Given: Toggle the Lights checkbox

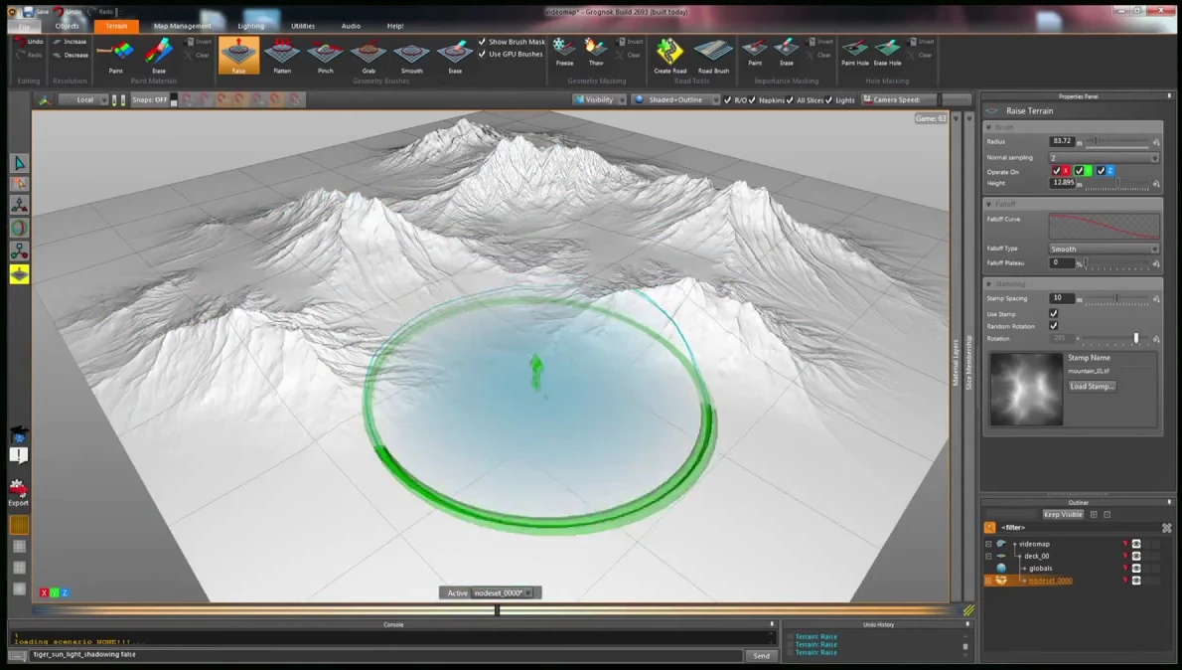Looking at the screenshot, I should point(829,99).
